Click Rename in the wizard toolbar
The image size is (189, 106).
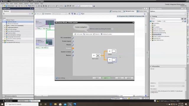[x=96, y=34]
